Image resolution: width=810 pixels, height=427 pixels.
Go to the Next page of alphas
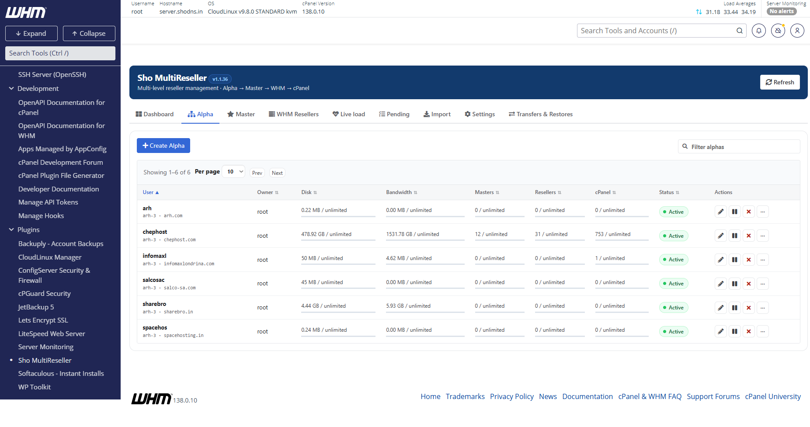[x=277, y=173]
